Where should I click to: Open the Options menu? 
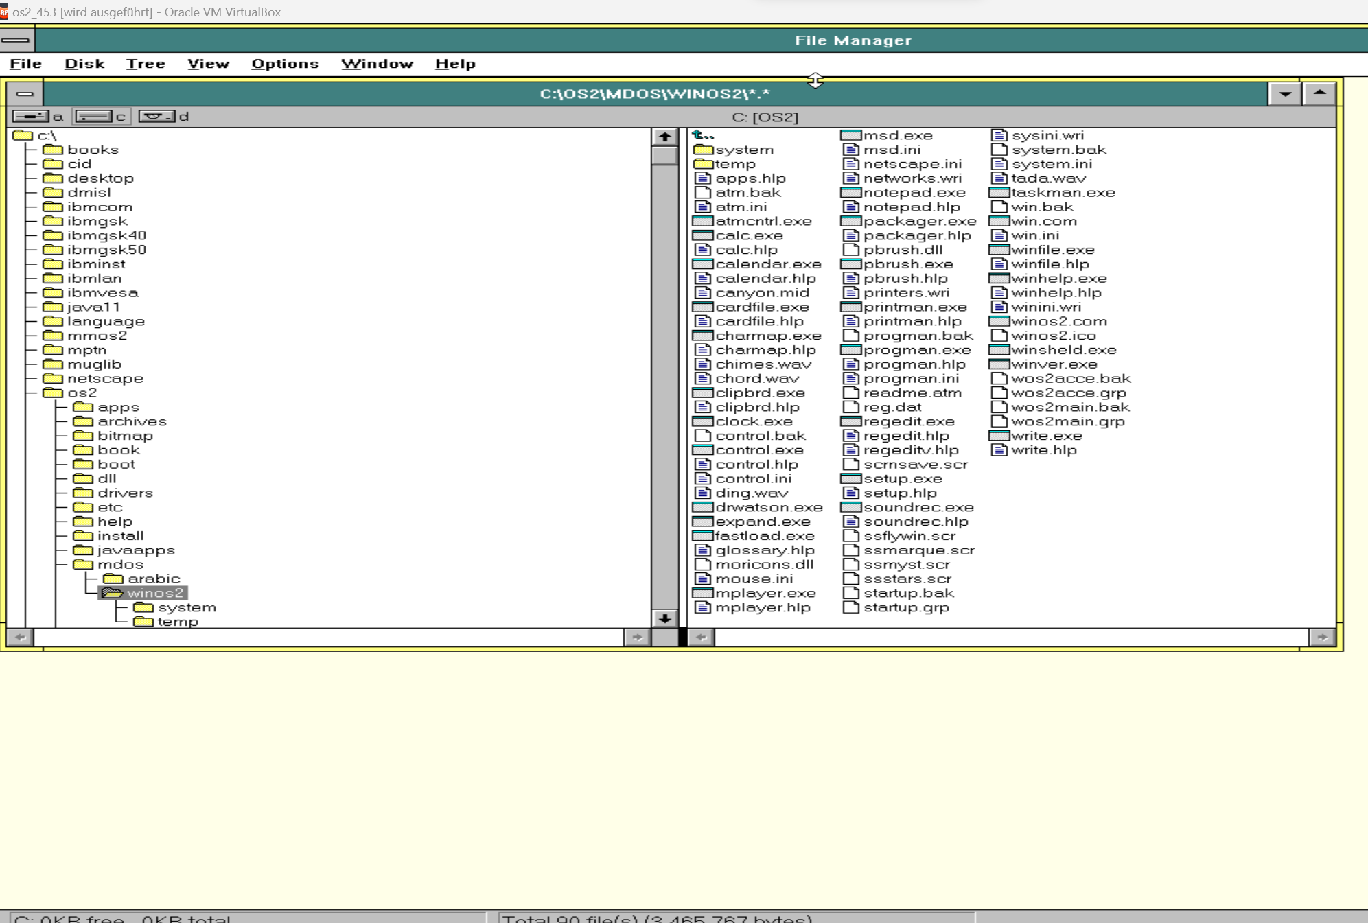(285, 64)
